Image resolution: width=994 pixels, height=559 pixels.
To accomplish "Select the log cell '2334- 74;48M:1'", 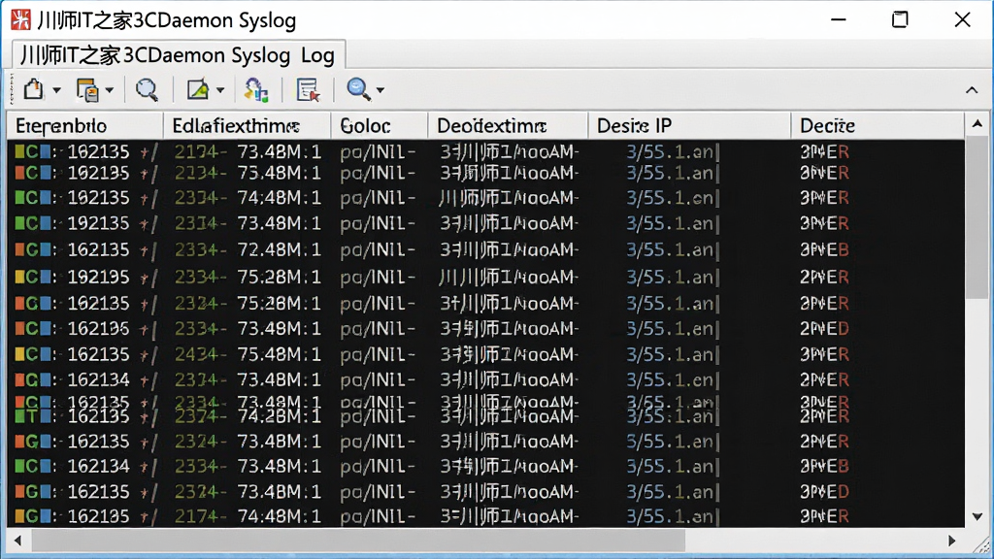I will (248, 198).
